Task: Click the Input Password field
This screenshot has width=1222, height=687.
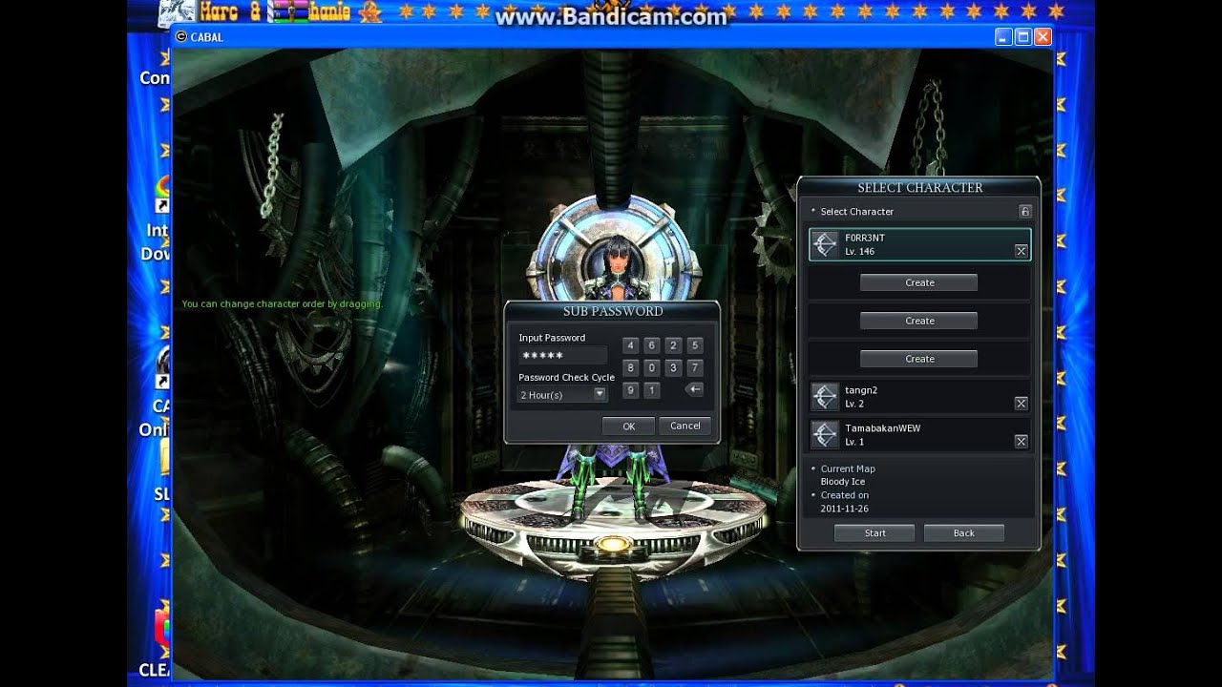Action: click(x=562, y=355)
